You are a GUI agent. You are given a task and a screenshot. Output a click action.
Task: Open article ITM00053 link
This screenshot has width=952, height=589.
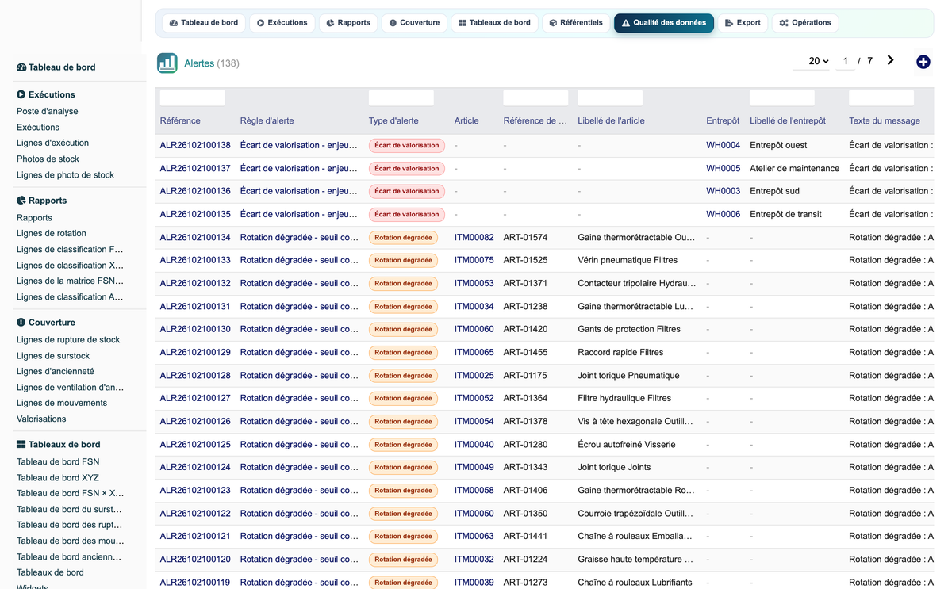(474, 284)
